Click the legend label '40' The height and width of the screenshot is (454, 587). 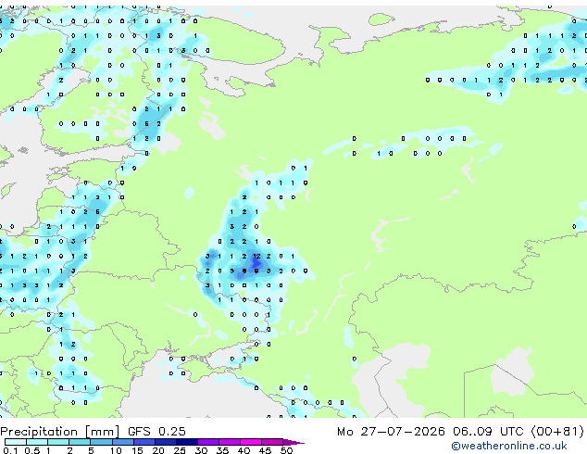coord(244,450)
